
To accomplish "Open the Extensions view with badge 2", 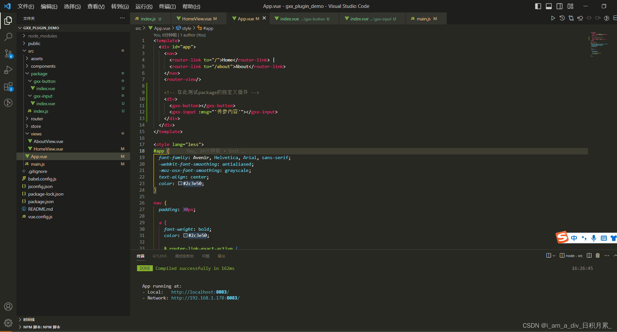I will [x=8, y=87].
